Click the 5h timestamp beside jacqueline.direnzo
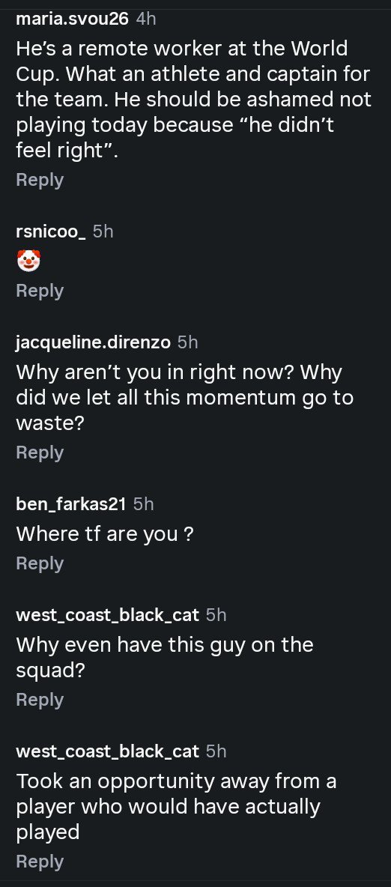Image resolution: width=391 pixels, height=887 pixels. pyautogui.click(x=188, y=342)
